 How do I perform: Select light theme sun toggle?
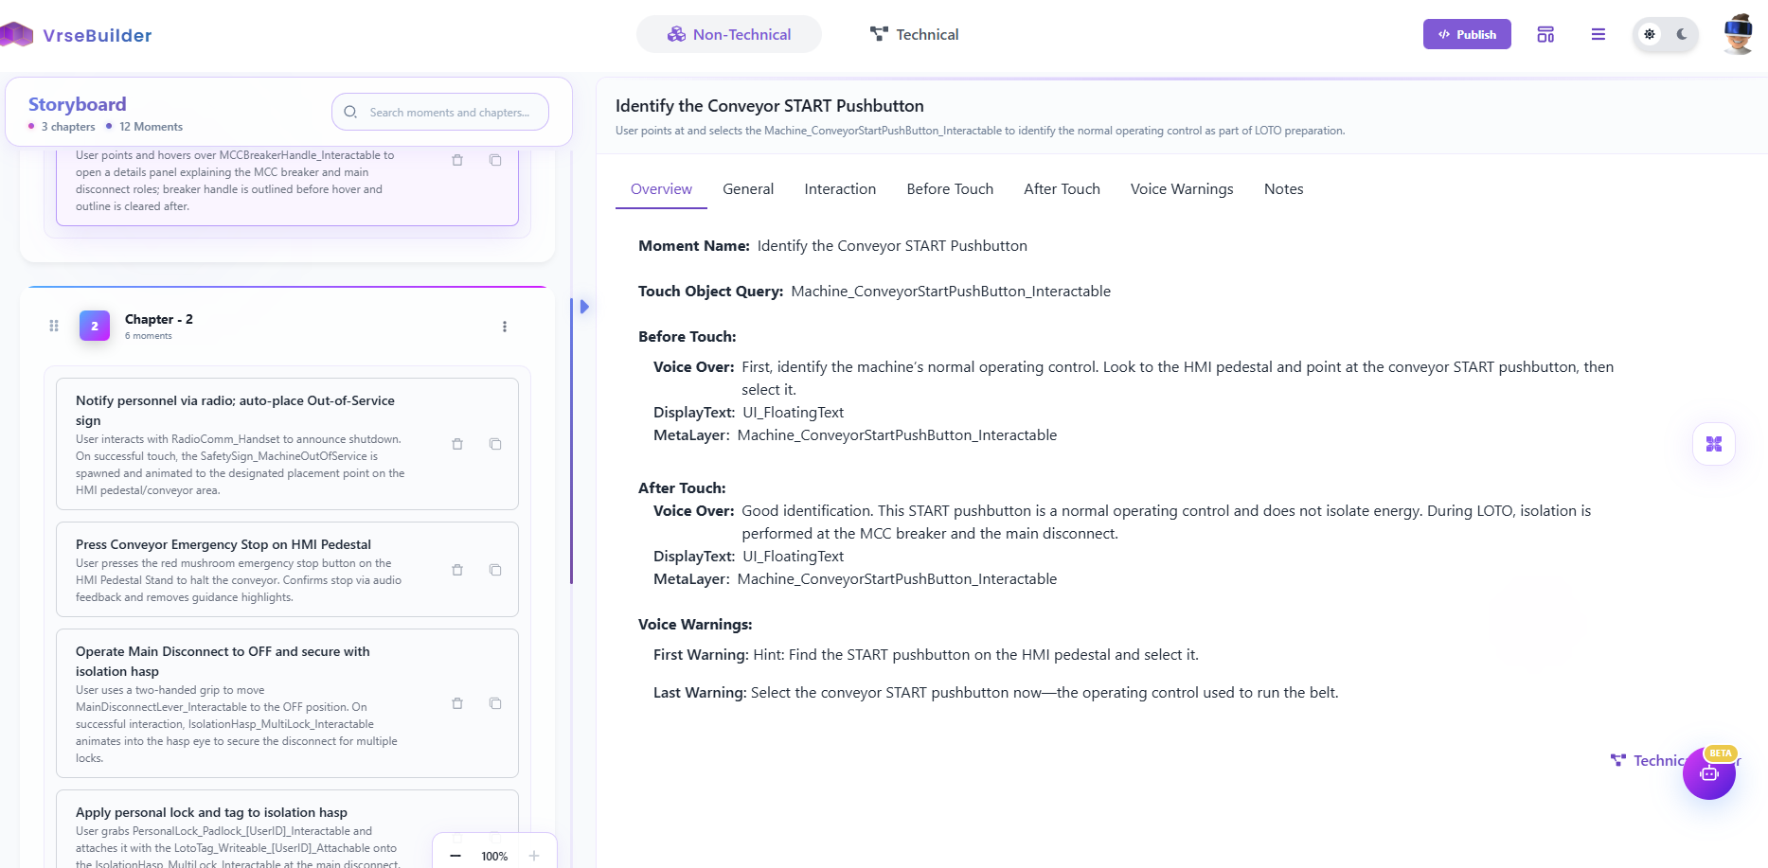[1650, 34]
